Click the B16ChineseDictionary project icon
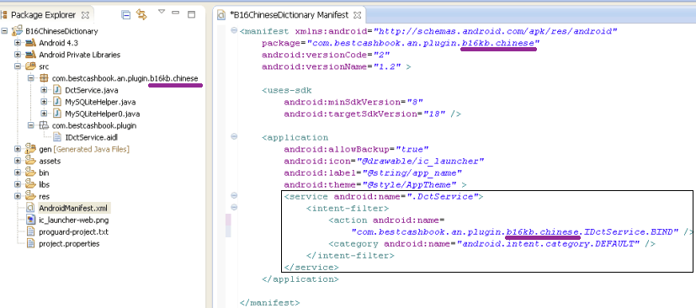 click(17, 30)
